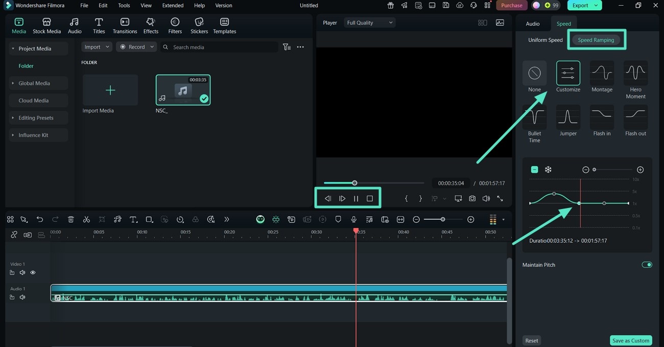Open the Filters panel
Image resolution: width=664 pixels, height=347 pixels.
175,26
